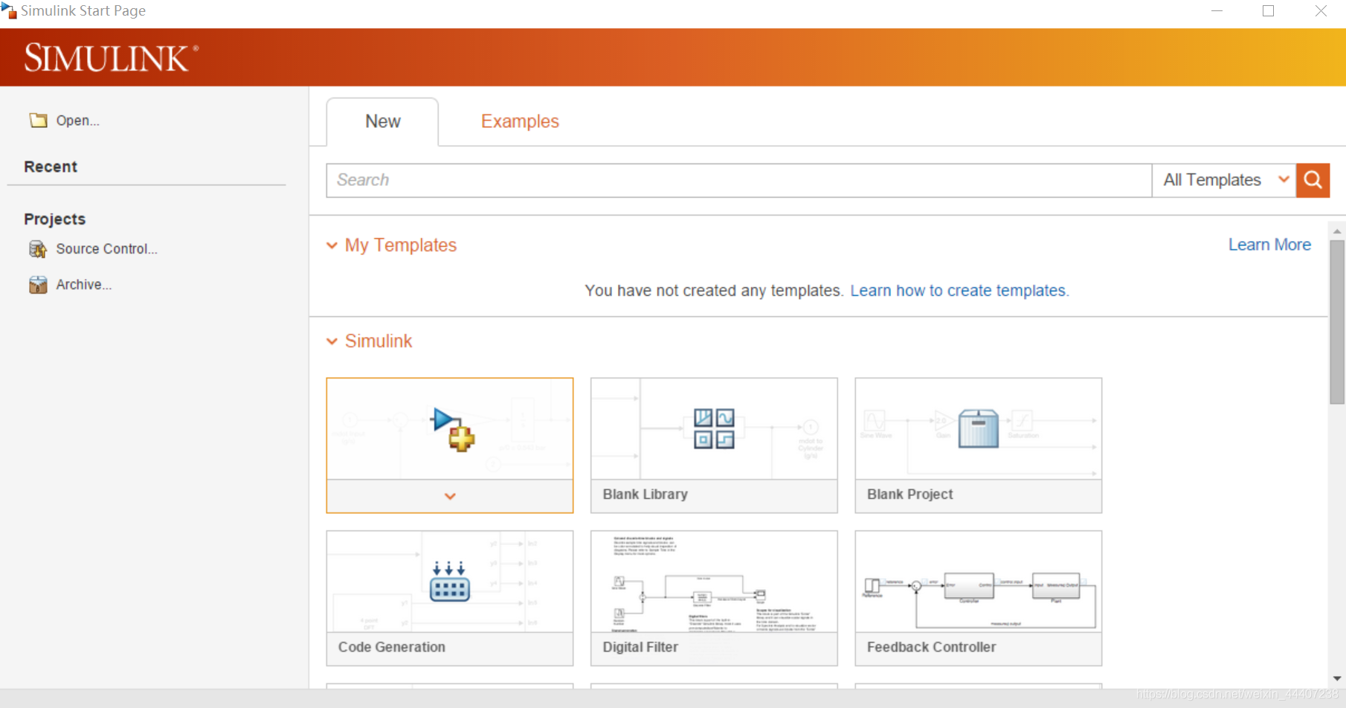This screenshot has width=1346, height=708.
Task: Click the Blank Library blocks icon
Action: point(714,428)
